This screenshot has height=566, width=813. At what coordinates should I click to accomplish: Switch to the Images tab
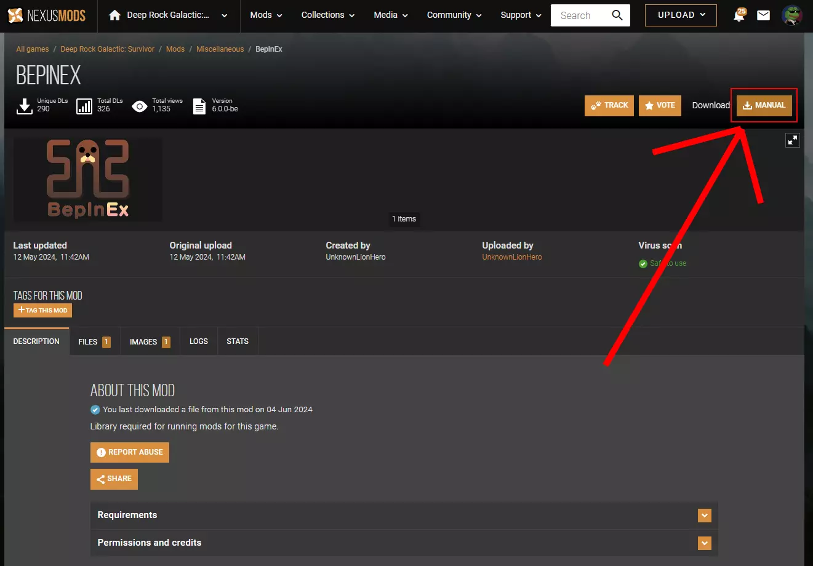tap(150, 341)
